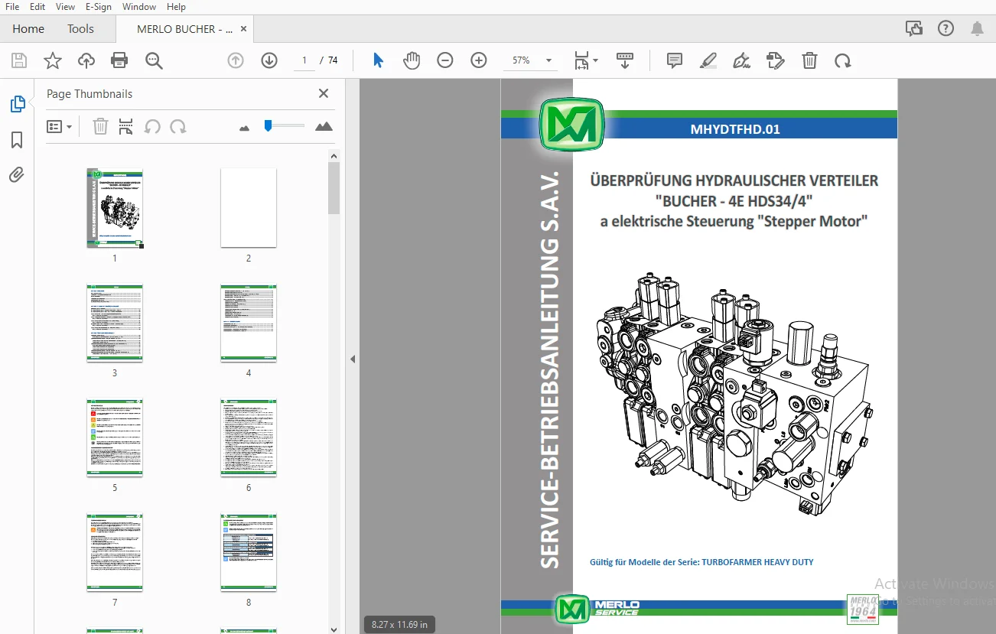This screenshot has width=996, height=634.
Task: Zoom out with the minus circle
Action: pos(445,60)
